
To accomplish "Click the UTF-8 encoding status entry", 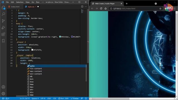I will 43,99.
